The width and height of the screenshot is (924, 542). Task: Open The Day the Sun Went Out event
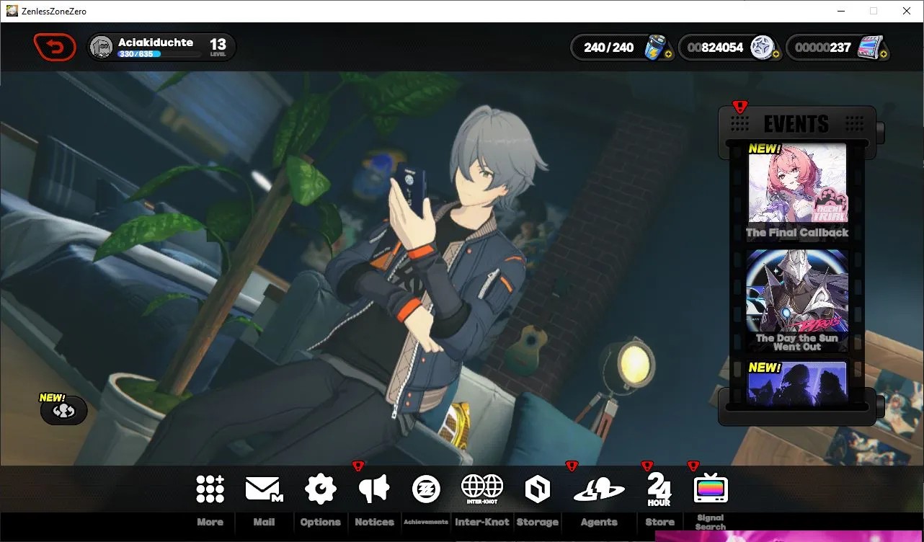pos(797,301)
